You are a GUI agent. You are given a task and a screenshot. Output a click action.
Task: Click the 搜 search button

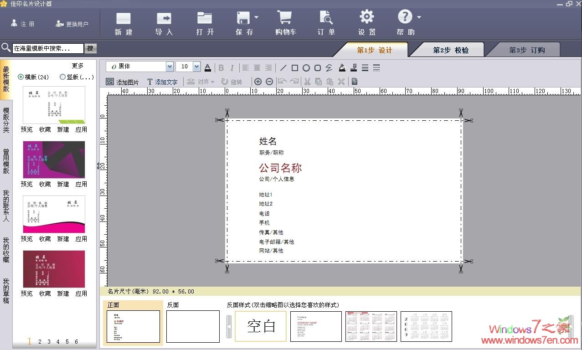click(x=90, y=48)
